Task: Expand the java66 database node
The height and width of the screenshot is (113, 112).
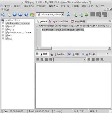Action: (x=3, y=26)
